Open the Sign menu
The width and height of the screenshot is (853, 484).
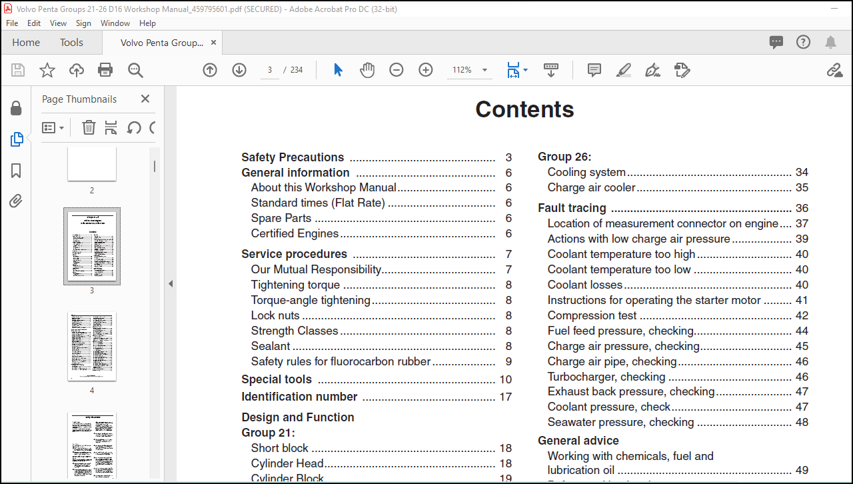click(83, 23)
